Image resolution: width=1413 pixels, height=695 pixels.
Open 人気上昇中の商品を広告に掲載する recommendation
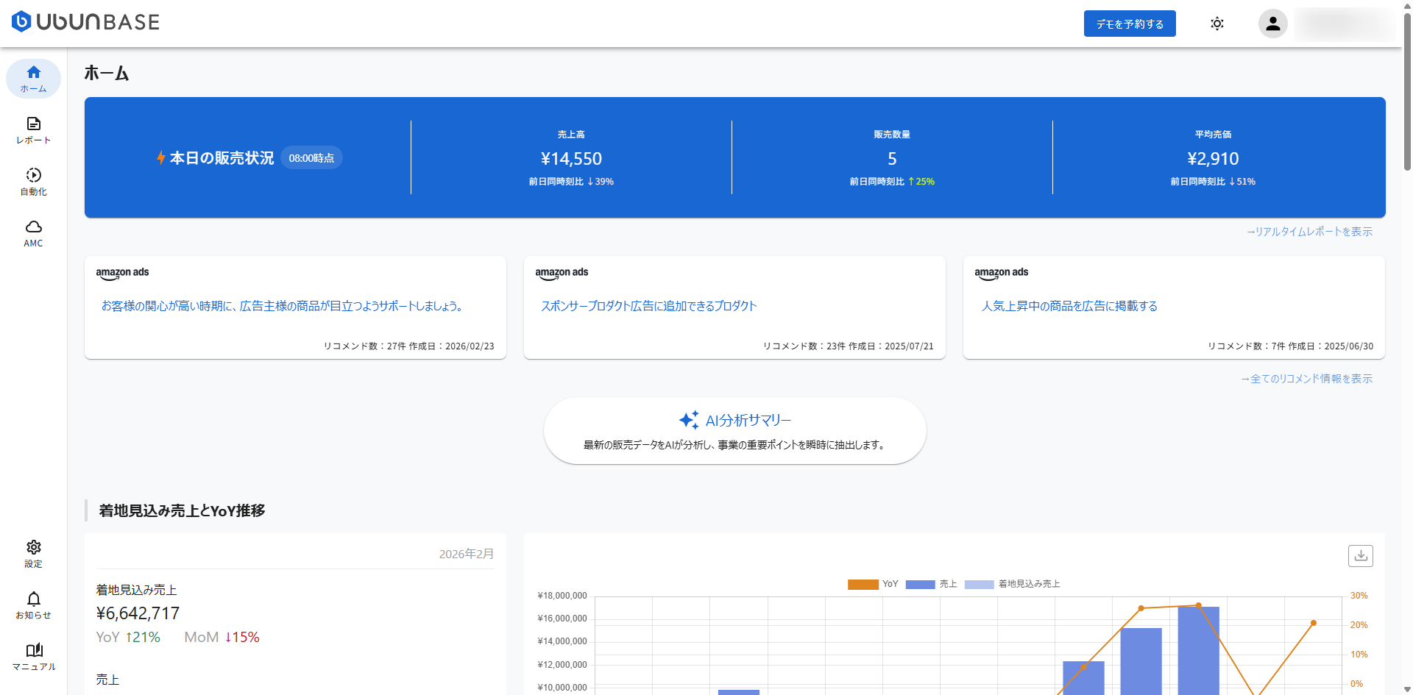(1069, 306)
